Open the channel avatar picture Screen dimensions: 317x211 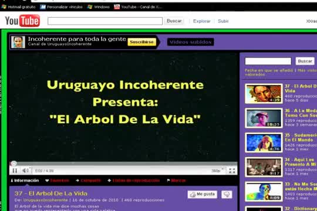pos(18,42)
